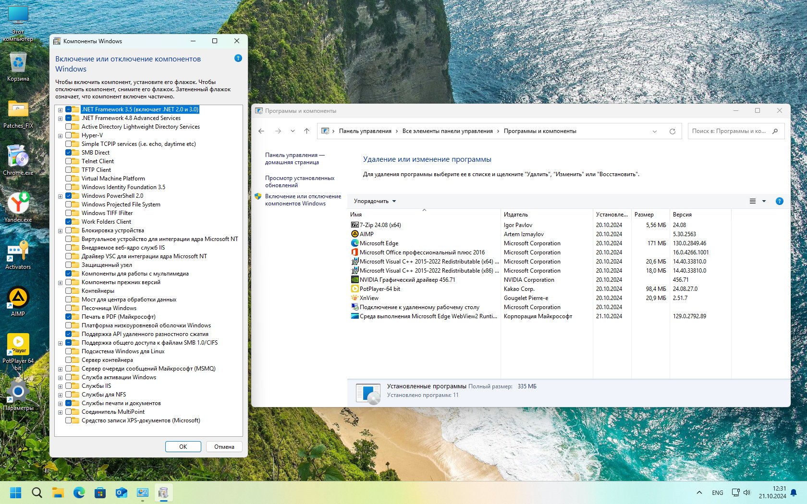The width and height of the screenshot is (807, 504).
Task: Sort the list by Размер column header
Action: (x=644, y=215)
